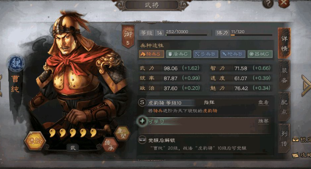Tap the 传承 (inherit) hexagon icon
The height and width of the screenshot is (169, 311).
pos(110,145)
